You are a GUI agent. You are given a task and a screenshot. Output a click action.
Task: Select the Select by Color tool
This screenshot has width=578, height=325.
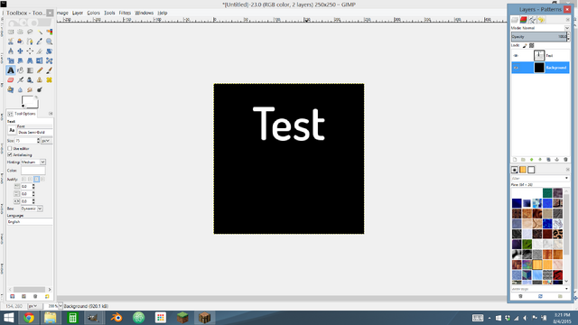[49, 32]
